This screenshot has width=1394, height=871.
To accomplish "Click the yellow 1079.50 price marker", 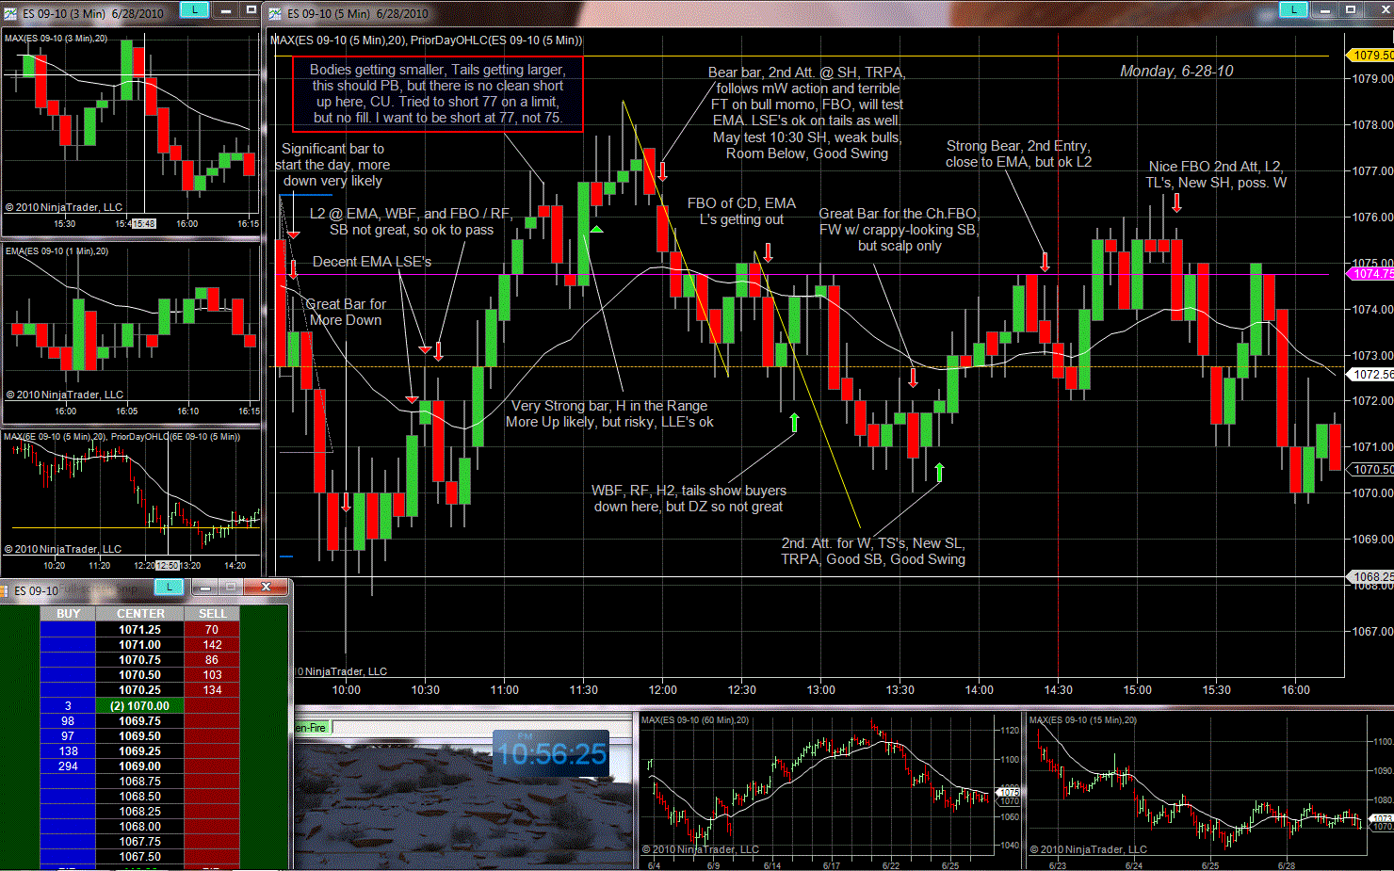I will pyautogui.click(x=1371, y=56).
